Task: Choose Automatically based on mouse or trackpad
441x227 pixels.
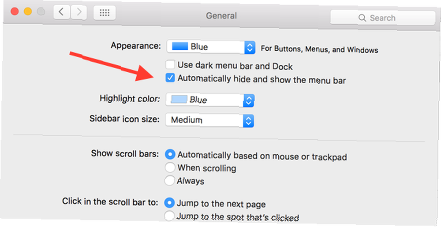Action: (170, 154)
